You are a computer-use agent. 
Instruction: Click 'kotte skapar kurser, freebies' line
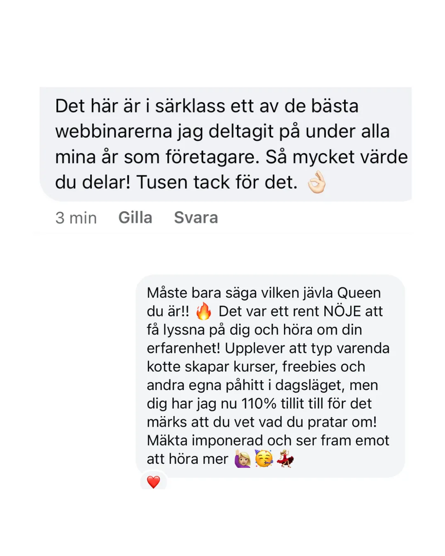256,367
